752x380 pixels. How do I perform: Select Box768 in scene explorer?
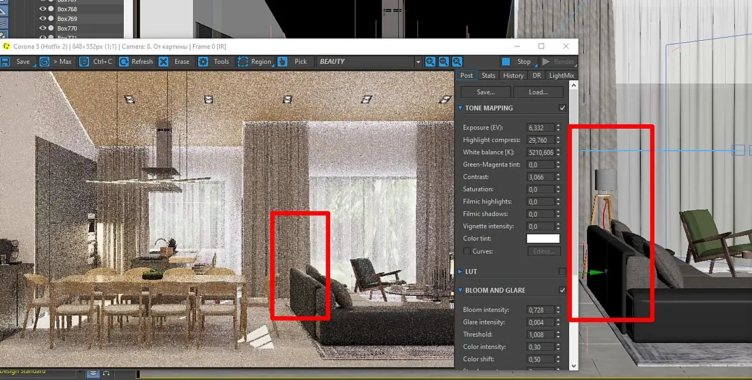click(67, 9)
